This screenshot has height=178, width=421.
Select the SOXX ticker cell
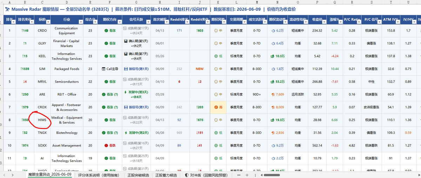[42, 145]
